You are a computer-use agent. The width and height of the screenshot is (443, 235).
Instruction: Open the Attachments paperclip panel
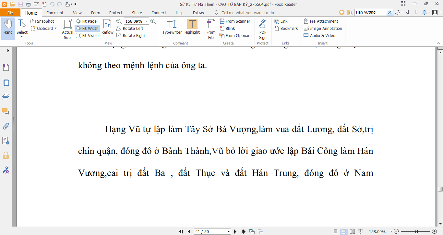[x=6, y=126]
